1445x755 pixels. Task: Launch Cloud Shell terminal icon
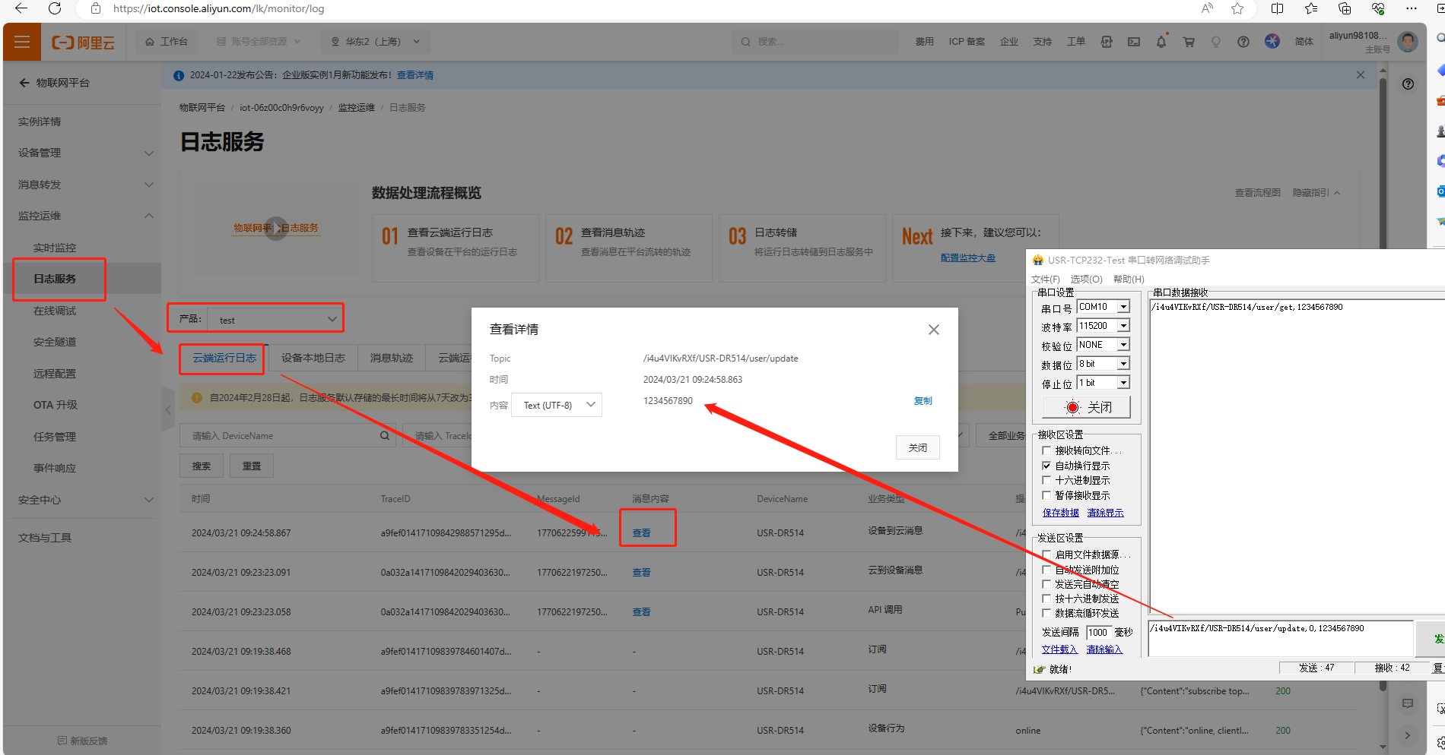[x=1133, y=42]
